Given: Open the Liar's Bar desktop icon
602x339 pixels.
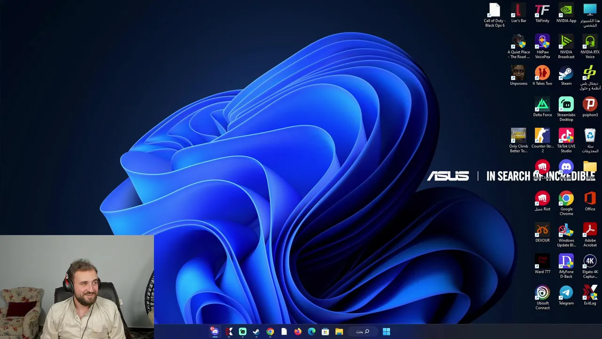Looking at the screenshot, I should pyautogui.click(x=518, y=13).
